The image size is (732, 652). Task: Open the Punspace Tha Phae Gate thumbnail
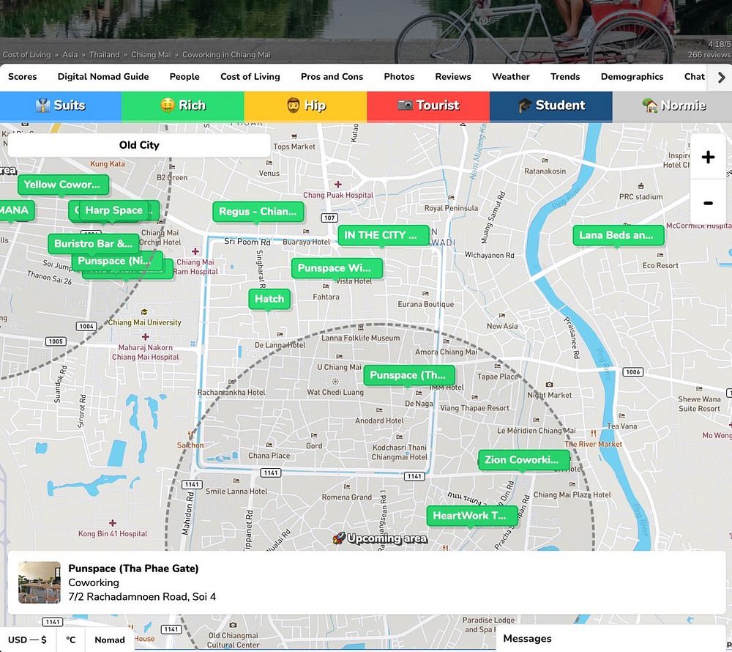point(40,582)
